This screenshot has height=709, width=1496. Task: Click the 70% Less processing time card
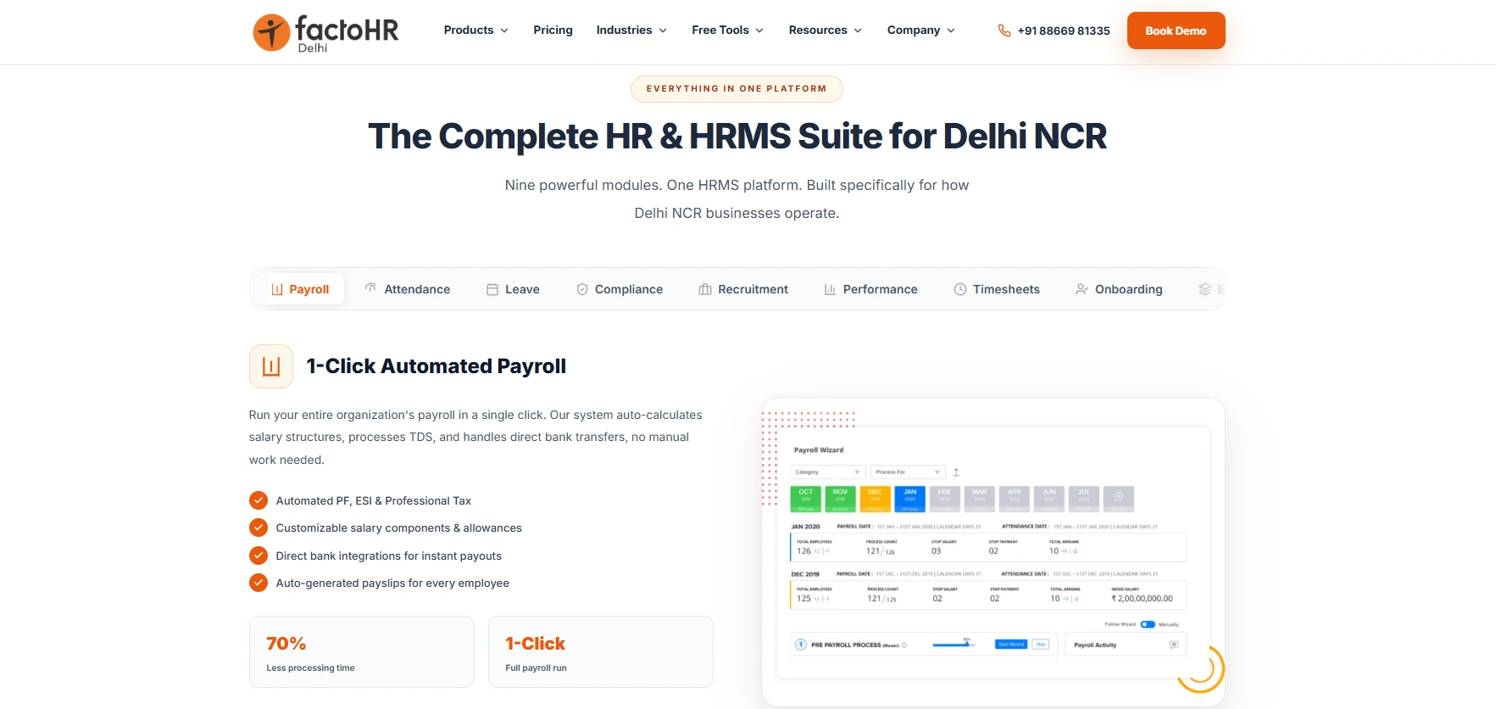362,651
